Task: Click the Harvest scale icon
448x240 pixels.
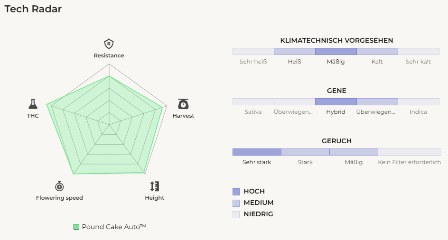Action: (183, 104)
